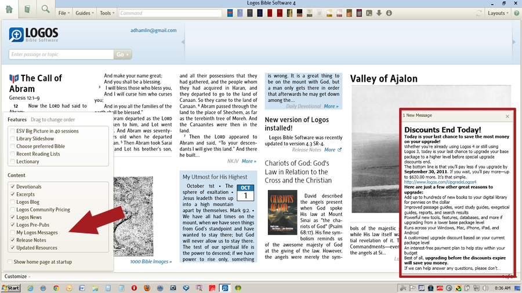This screenshot has width=522, height=293.
Task: Click the volume speaker tray icon
Action: (485, 288)
